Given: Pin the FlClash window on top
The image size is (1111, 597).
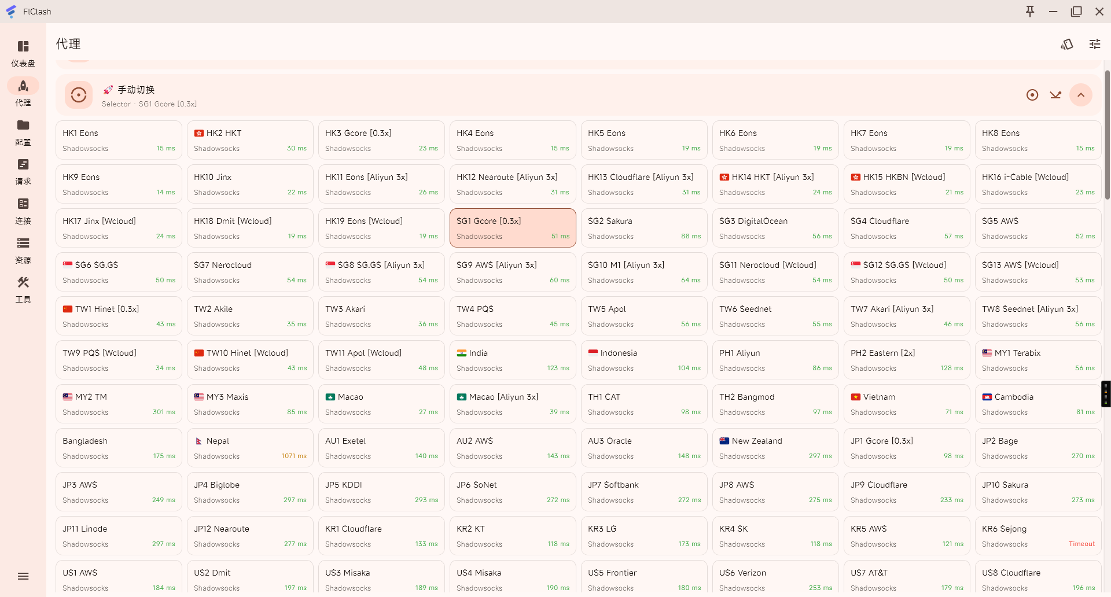Looking at the screenshot, I should pyautogui.click(x=1030, y=12).
